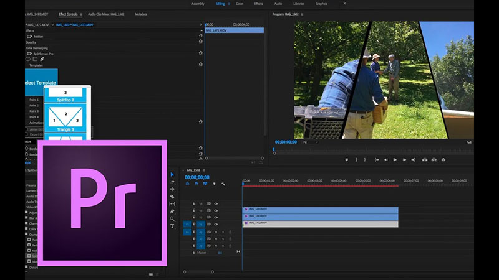Image resolution: width=499 pixels, height=280 pixels.
Task: Switch to the Assembly workspace
Action: [x=198, y=4]
